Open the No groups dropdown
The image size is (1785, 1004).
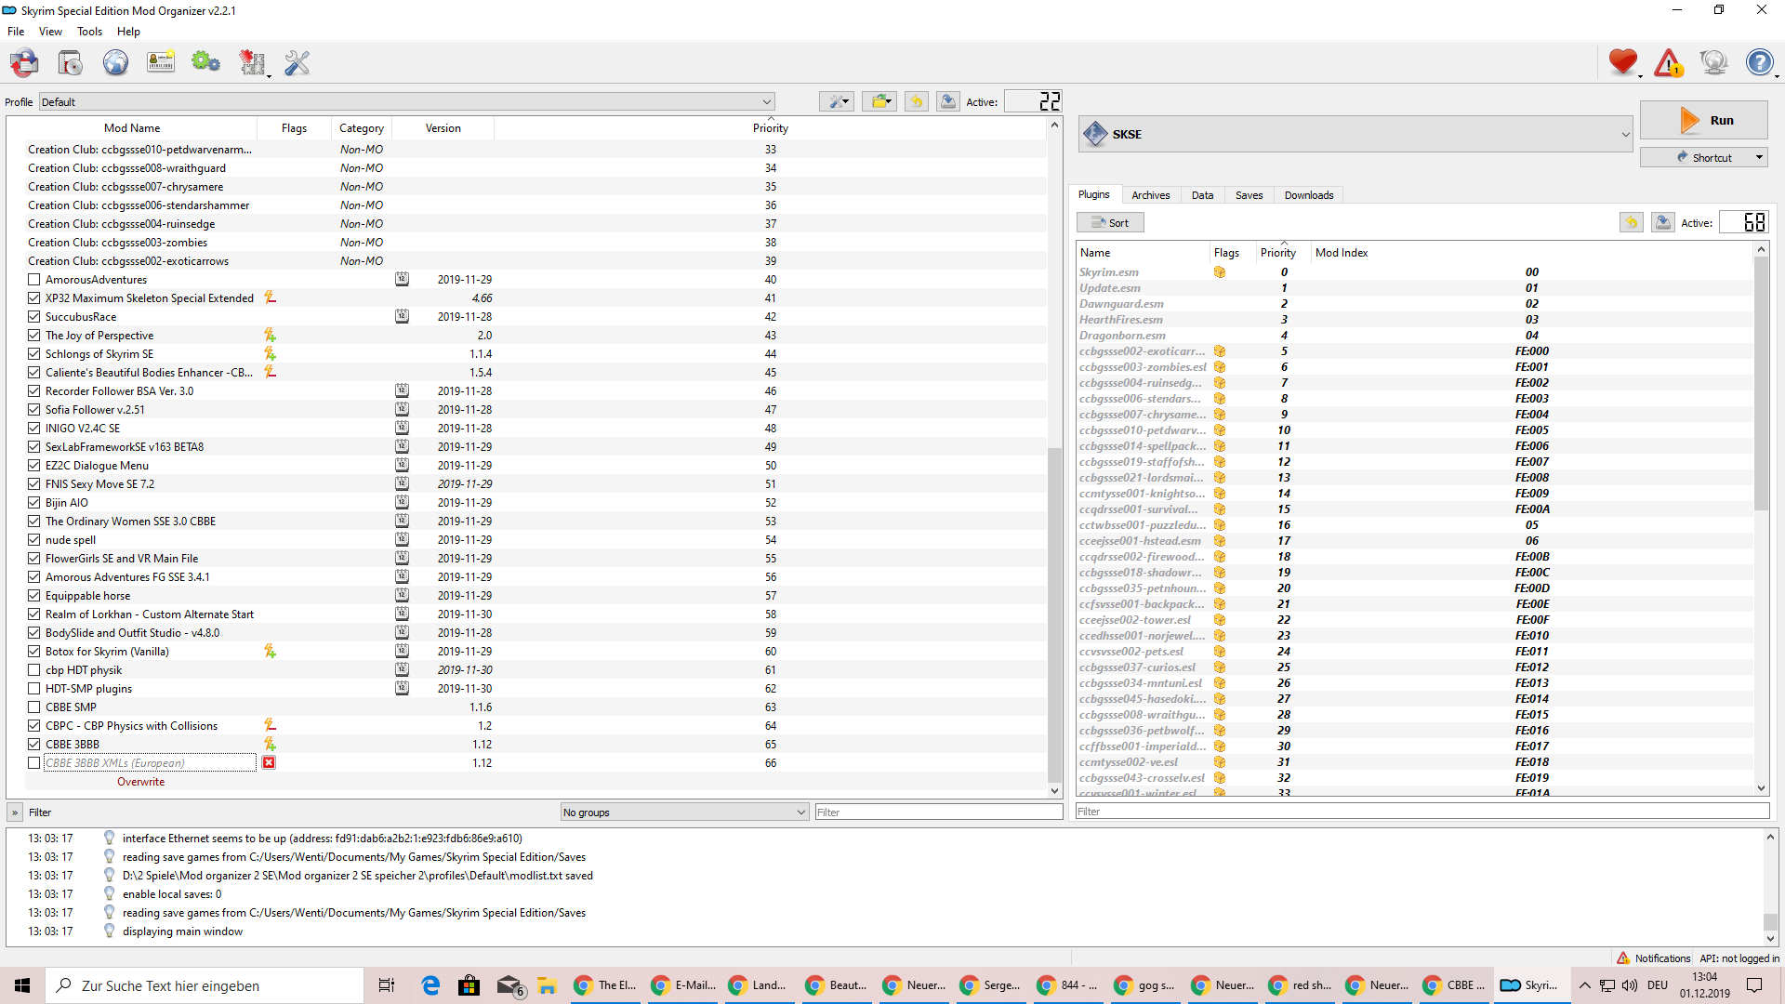tap(684, 812)
